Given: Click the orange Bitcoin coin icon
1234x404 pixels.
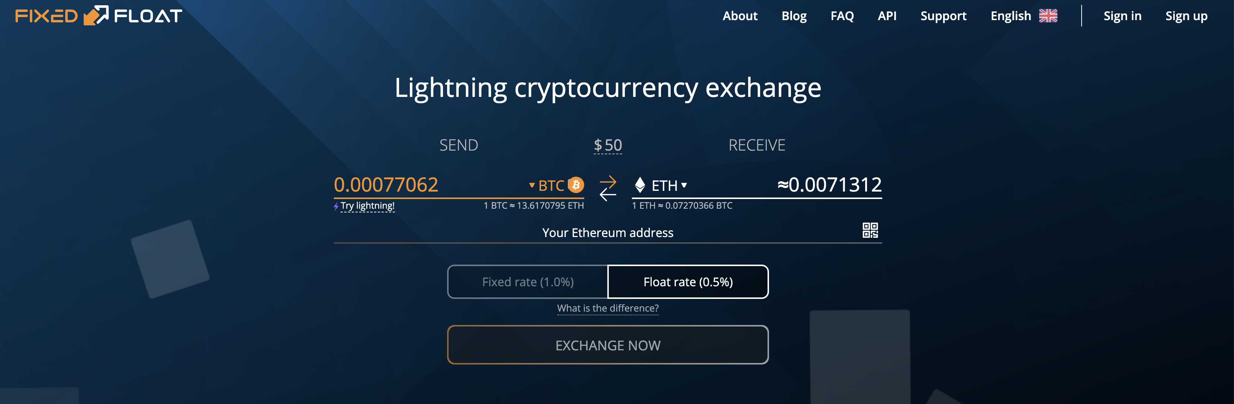Looking at the screenshot, I should tap(576, 184).
